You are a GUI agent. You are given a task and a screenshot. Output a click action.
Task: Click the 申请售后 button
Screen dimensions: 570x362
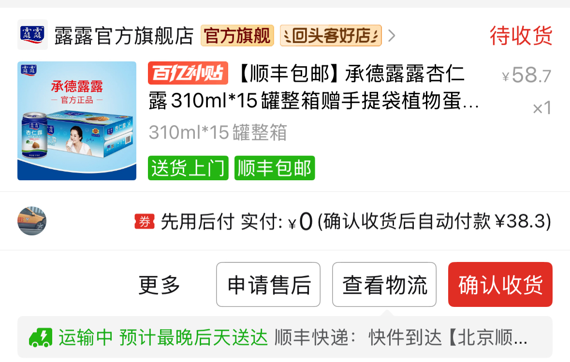[268, 285]
